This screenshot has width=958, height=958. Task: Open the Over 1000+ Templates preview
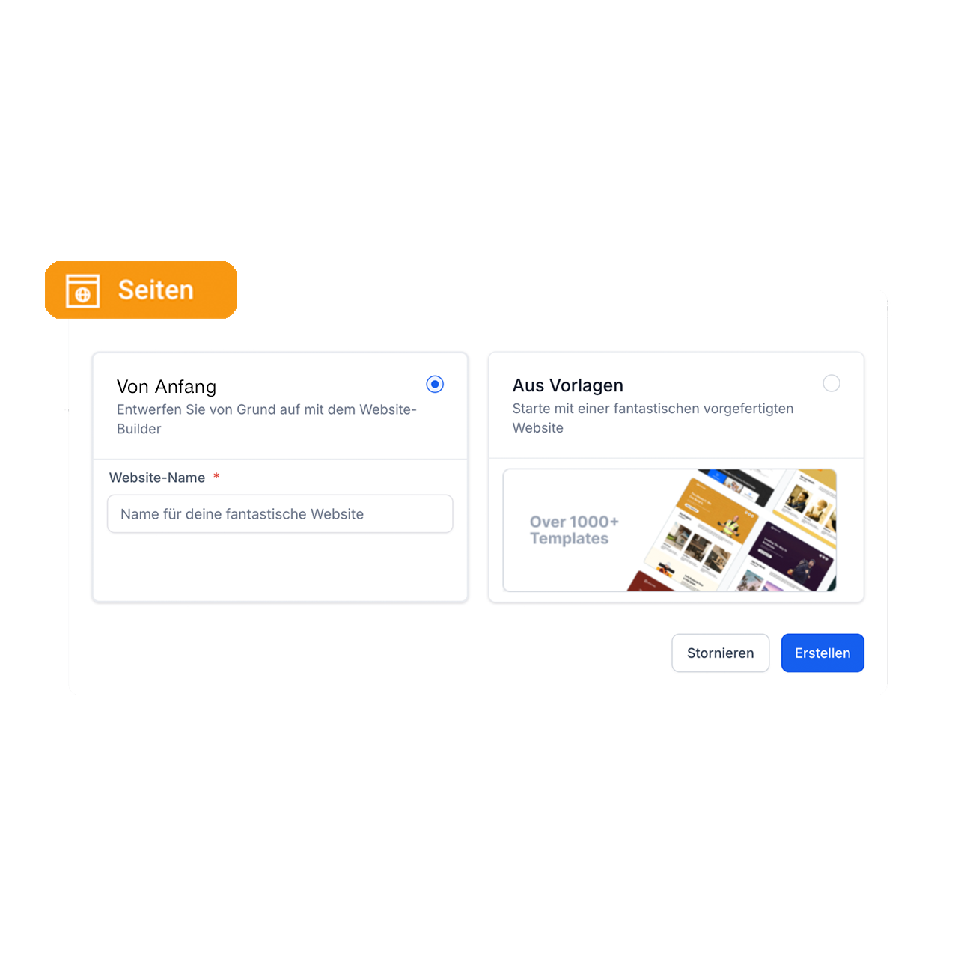pos(670,530)
